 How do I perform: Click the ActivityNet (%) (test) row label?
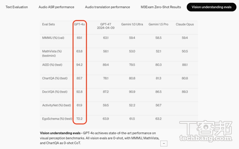tap(56, 105)
